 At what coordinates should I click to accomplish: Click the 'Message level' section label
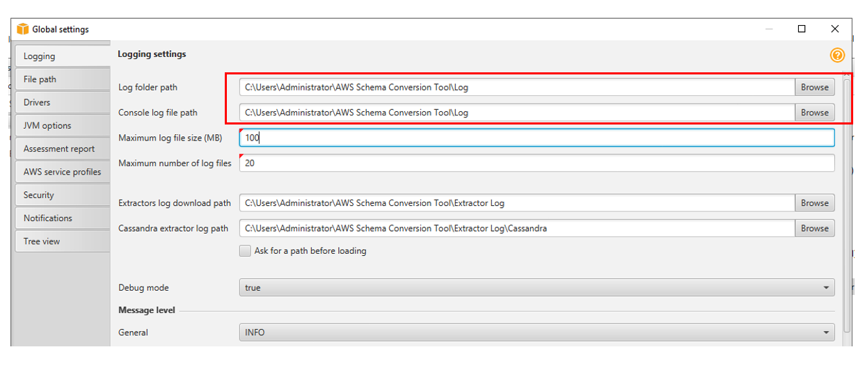[146, 310]
